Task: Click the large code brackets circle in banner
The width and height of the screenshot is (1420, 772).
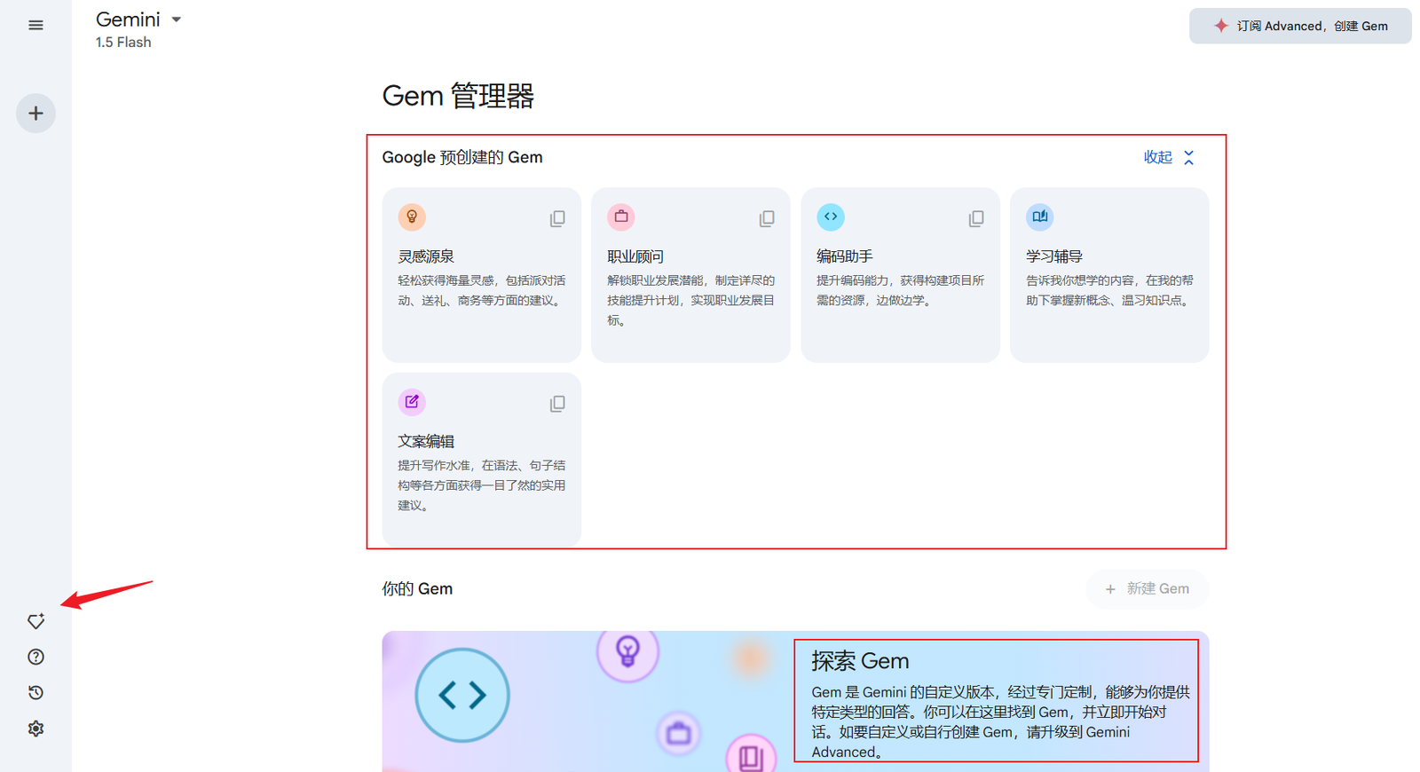Action: coord(462,695)
